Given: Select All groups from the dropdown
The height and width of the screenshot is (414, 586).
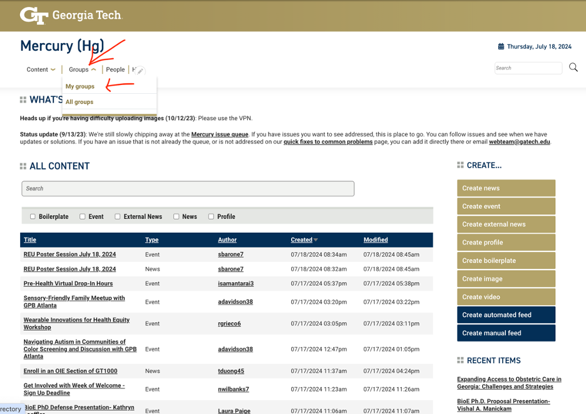Looking at the screenshot, I should [80, 102].
